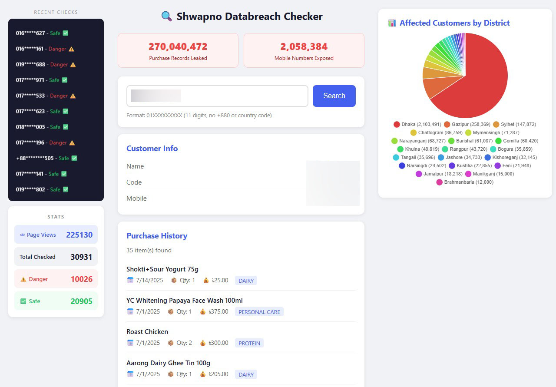The width and height of the screenshot is (556, 387).
Task: Click the PERSONAL CARE category tag
Action: (x=259, y=312)
